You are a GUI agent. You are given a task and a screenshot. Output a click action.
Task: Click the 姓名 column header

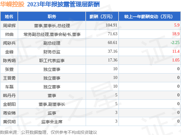[x=9, y=17]
